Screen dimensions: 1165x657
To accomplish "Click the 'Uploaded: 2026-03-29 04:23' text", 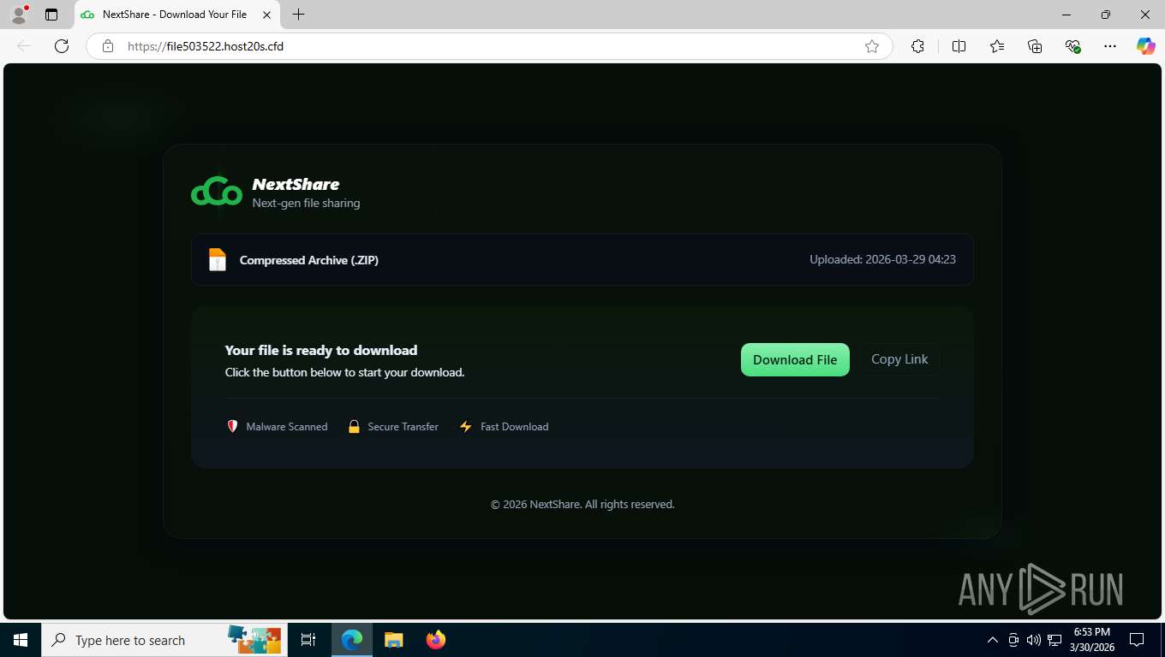I will [882, 259].
